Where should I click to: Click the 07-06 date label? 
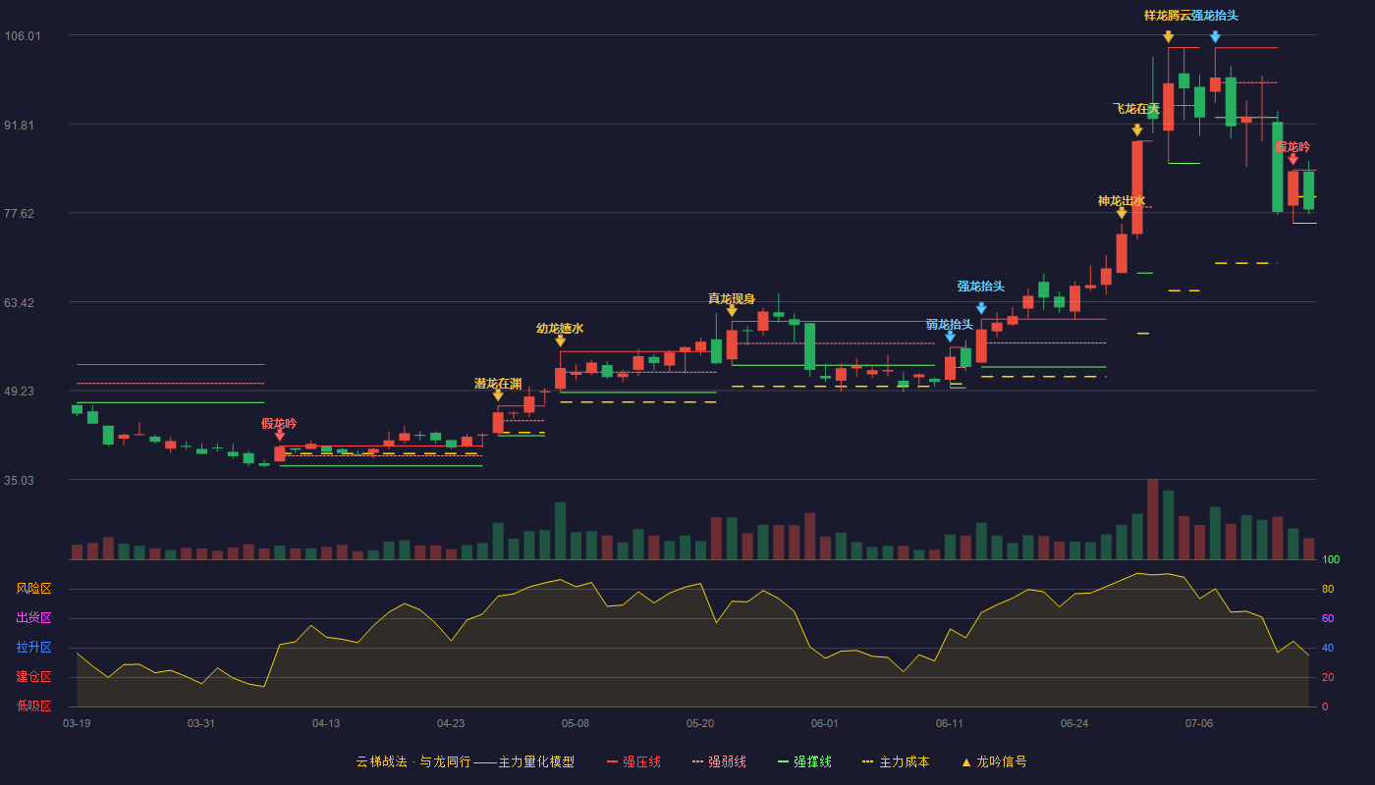point(1199,723)
